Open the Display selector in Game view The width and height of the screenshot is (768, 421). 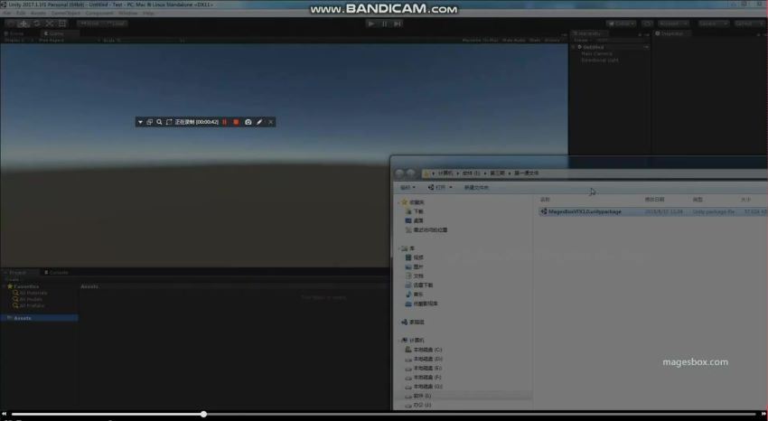18,40
